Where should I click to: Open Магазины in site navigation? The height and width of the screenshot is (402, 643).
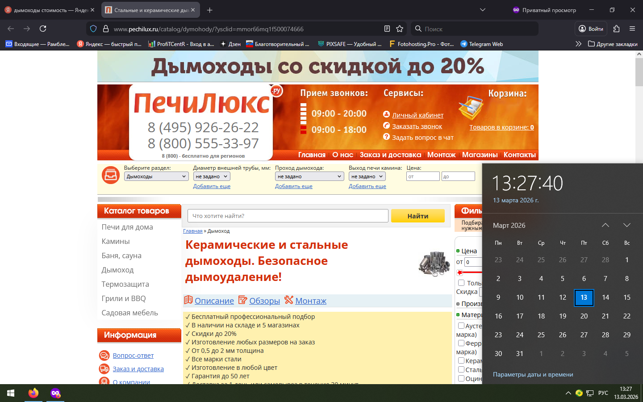(x=480, y=155)
